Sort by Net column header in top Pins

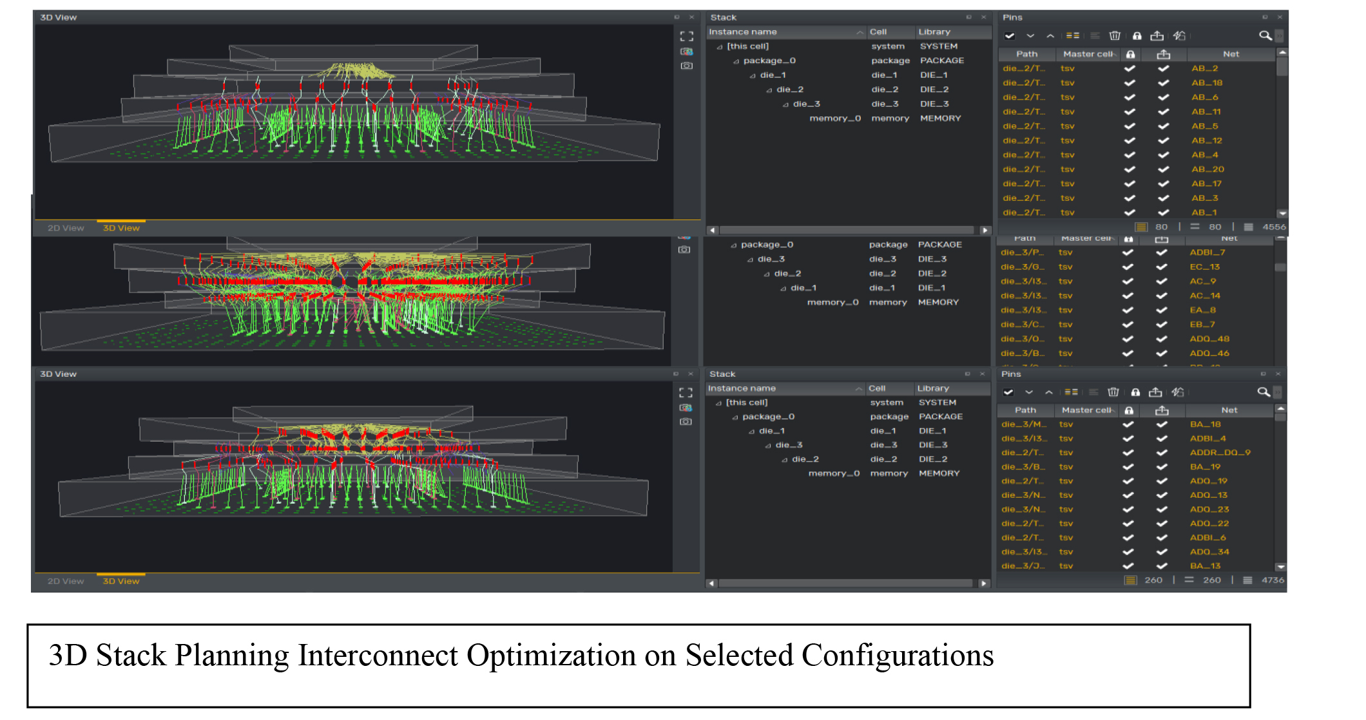pos(1231,54)
